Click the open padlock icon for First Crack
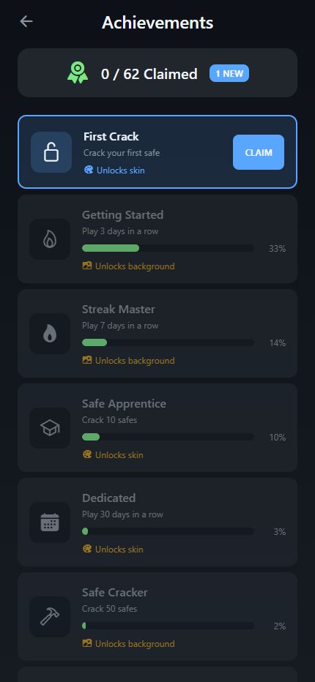The height and width of the screenshot is (682, 315). click(x=51, y=152)
